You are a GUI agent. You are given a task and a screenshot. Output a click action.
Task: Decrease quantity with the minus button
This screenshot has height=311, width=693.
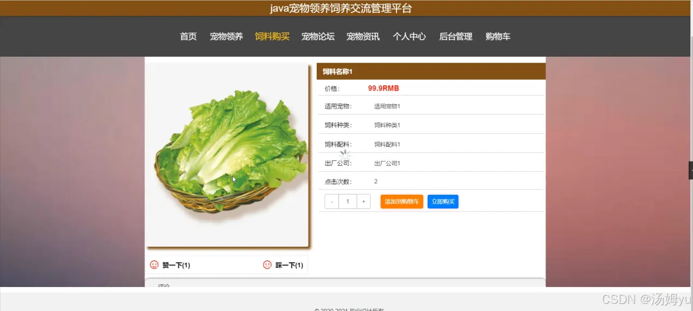click(331, 201)
